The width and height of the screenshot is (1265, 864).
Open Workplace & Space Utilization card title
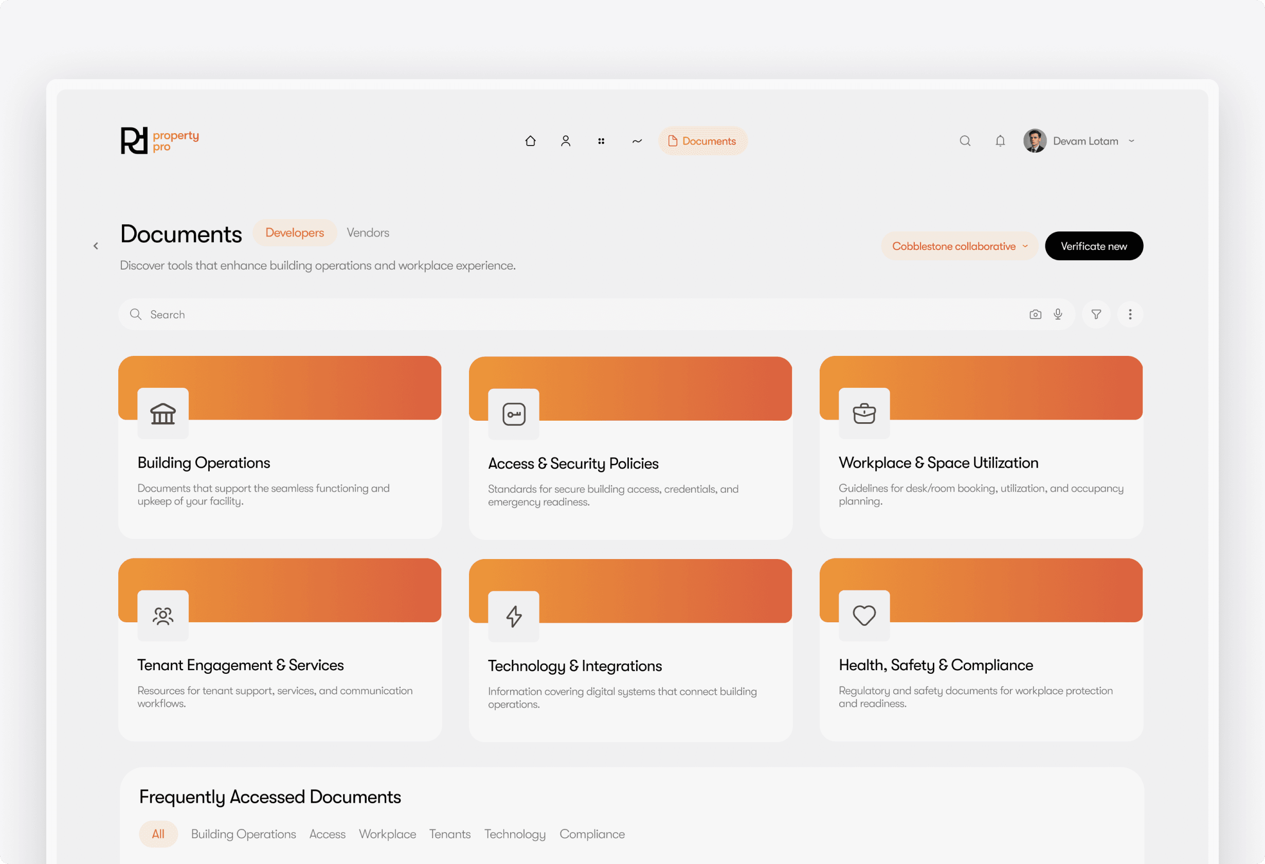[x=938, y=463]
